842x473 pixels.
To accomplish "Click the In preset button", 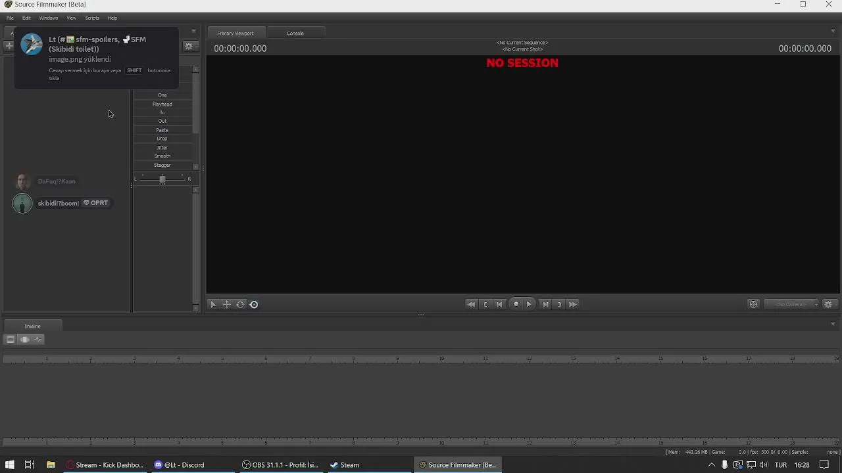I will pyautogui.click(x=162, y=112).
